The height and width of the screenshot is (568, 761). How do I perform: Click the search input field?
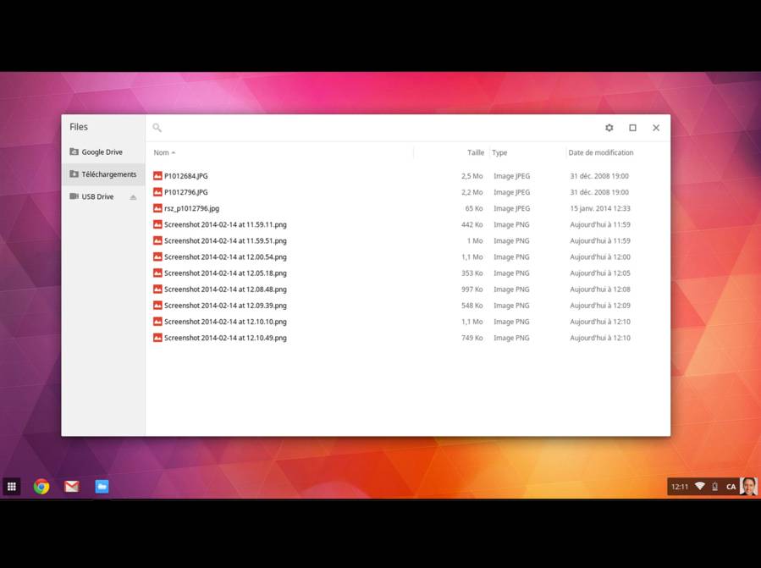point(372,128)
